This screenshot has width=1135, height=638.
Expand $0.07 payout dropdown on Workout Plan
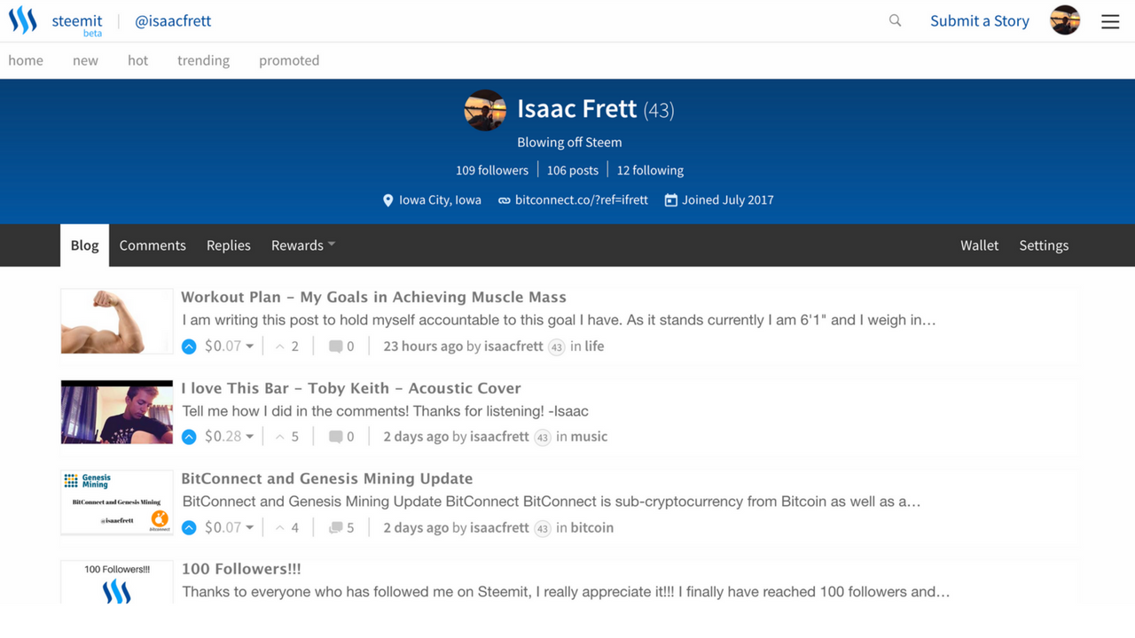(250, 346)
